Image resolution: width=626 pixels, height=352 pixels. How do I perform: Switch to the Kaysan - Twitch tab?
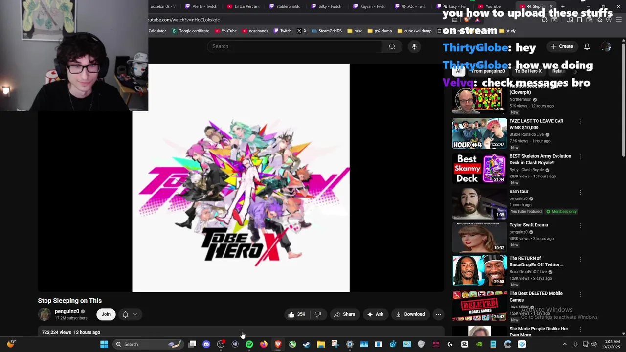point(369,6)
